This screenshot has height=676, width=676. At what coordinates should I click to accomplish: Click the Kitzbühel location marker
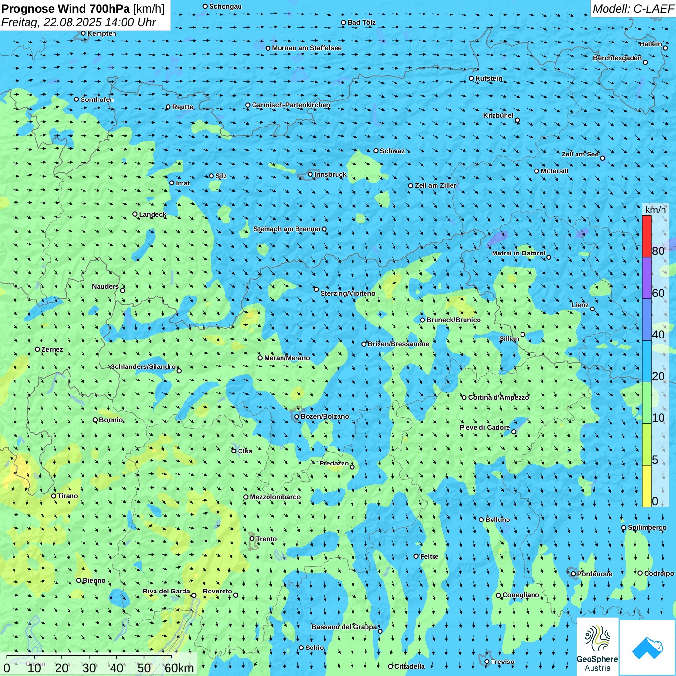(517, 120)
